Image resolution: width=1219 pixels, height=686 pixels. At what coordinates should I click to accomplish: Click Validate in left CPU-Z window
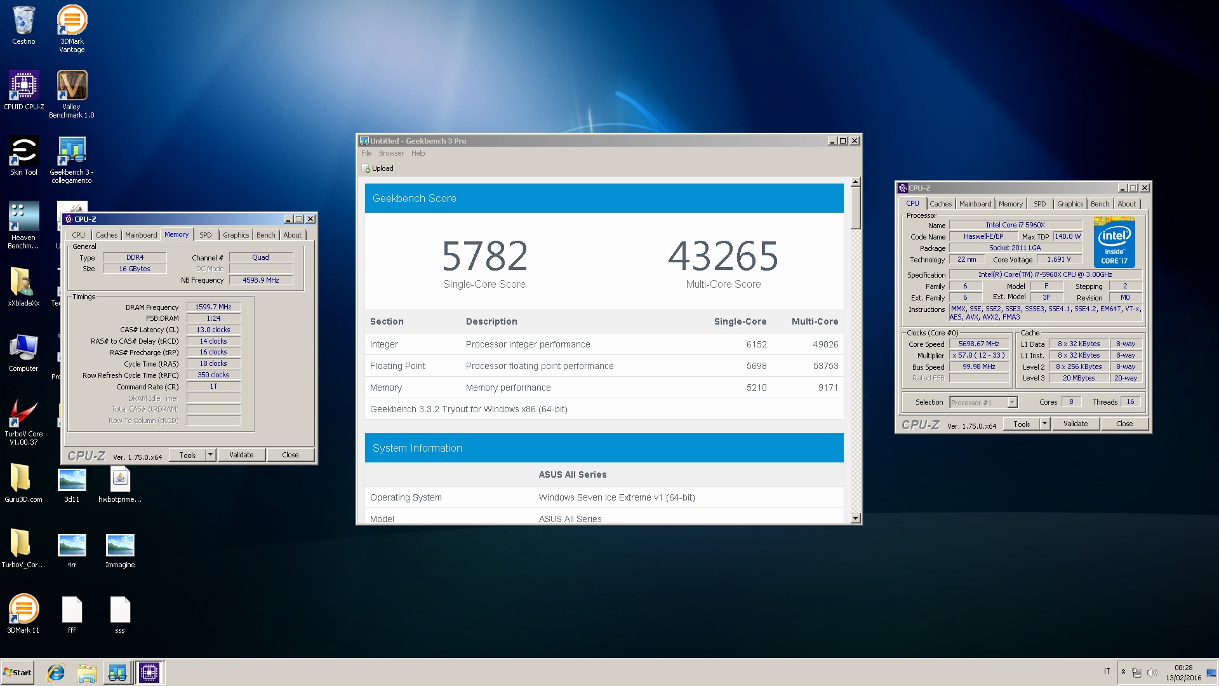[241, 455]
